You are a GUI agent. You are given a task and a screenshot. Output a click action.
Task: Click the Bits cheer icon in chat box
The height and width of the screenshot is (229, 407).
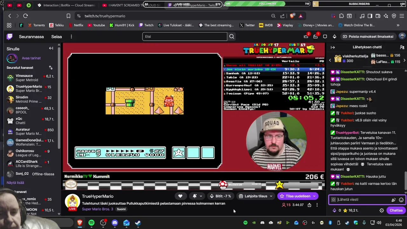tap(394, 200)
